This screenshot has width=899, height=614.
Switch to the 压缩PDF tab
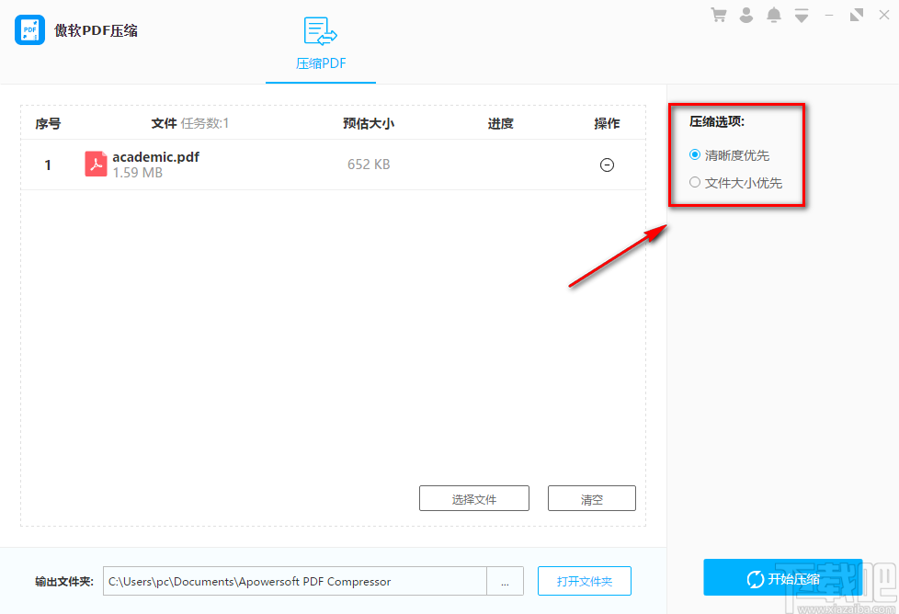tap(320, 63)
